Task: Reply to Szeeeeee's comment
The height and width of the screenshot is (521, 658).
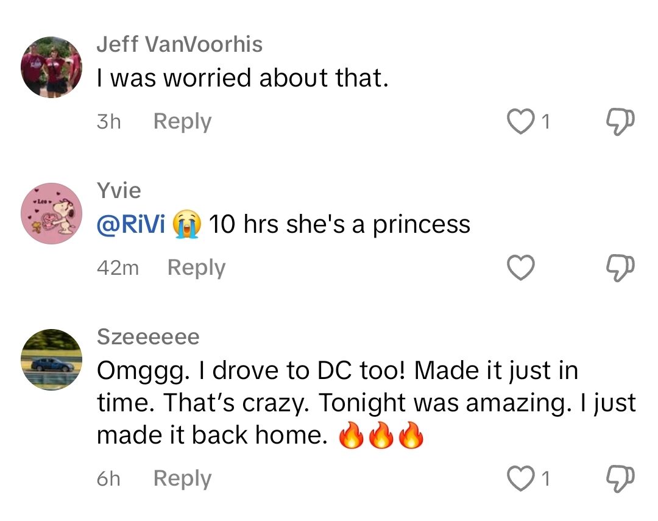Action: click(182, 478)
